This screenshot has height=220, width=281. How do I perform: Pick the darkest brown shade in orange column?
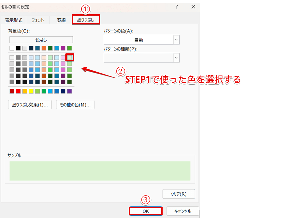tap(44, 82)
